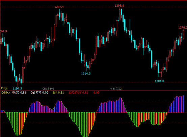This screenshot has width=187, height=137.
Task: Click the 1204.0 low price label
Action: (159, 81)
